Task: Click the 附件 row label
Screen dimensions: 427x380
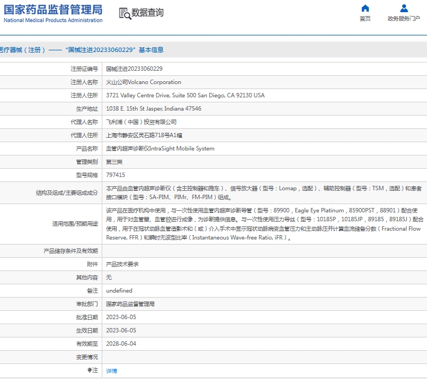Action: click(x=92, y=264)
